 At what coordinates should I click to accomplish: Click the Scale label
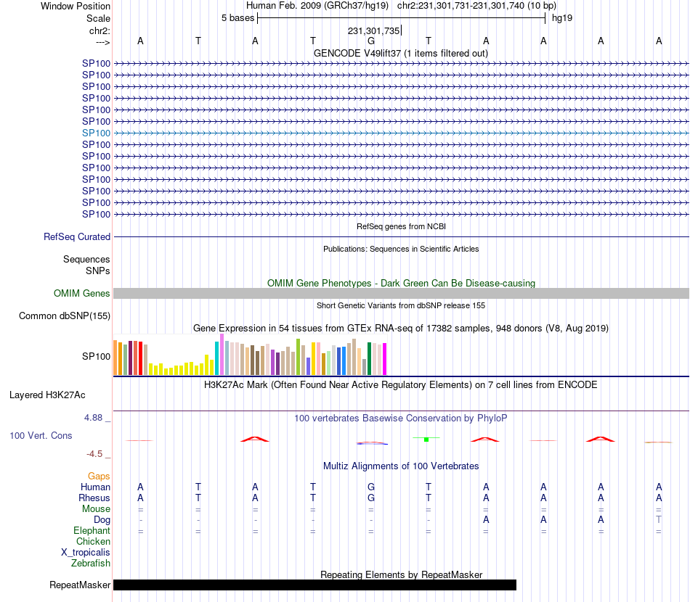click(98, 18)
